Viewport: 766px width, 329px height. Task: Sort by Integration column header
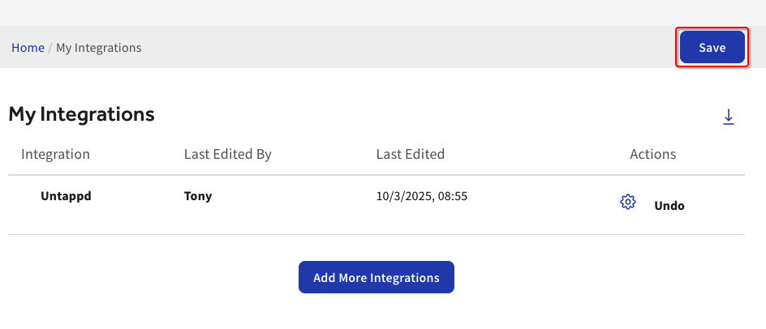coord(55,154)
